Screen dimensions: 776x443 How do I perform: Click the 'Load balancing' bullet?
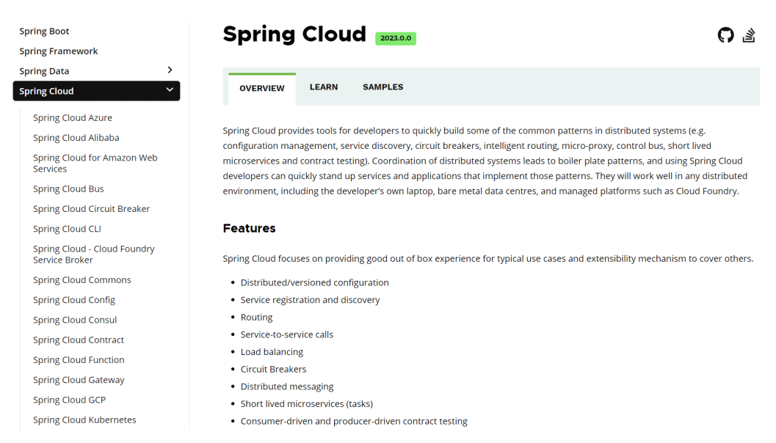[272, 352]
